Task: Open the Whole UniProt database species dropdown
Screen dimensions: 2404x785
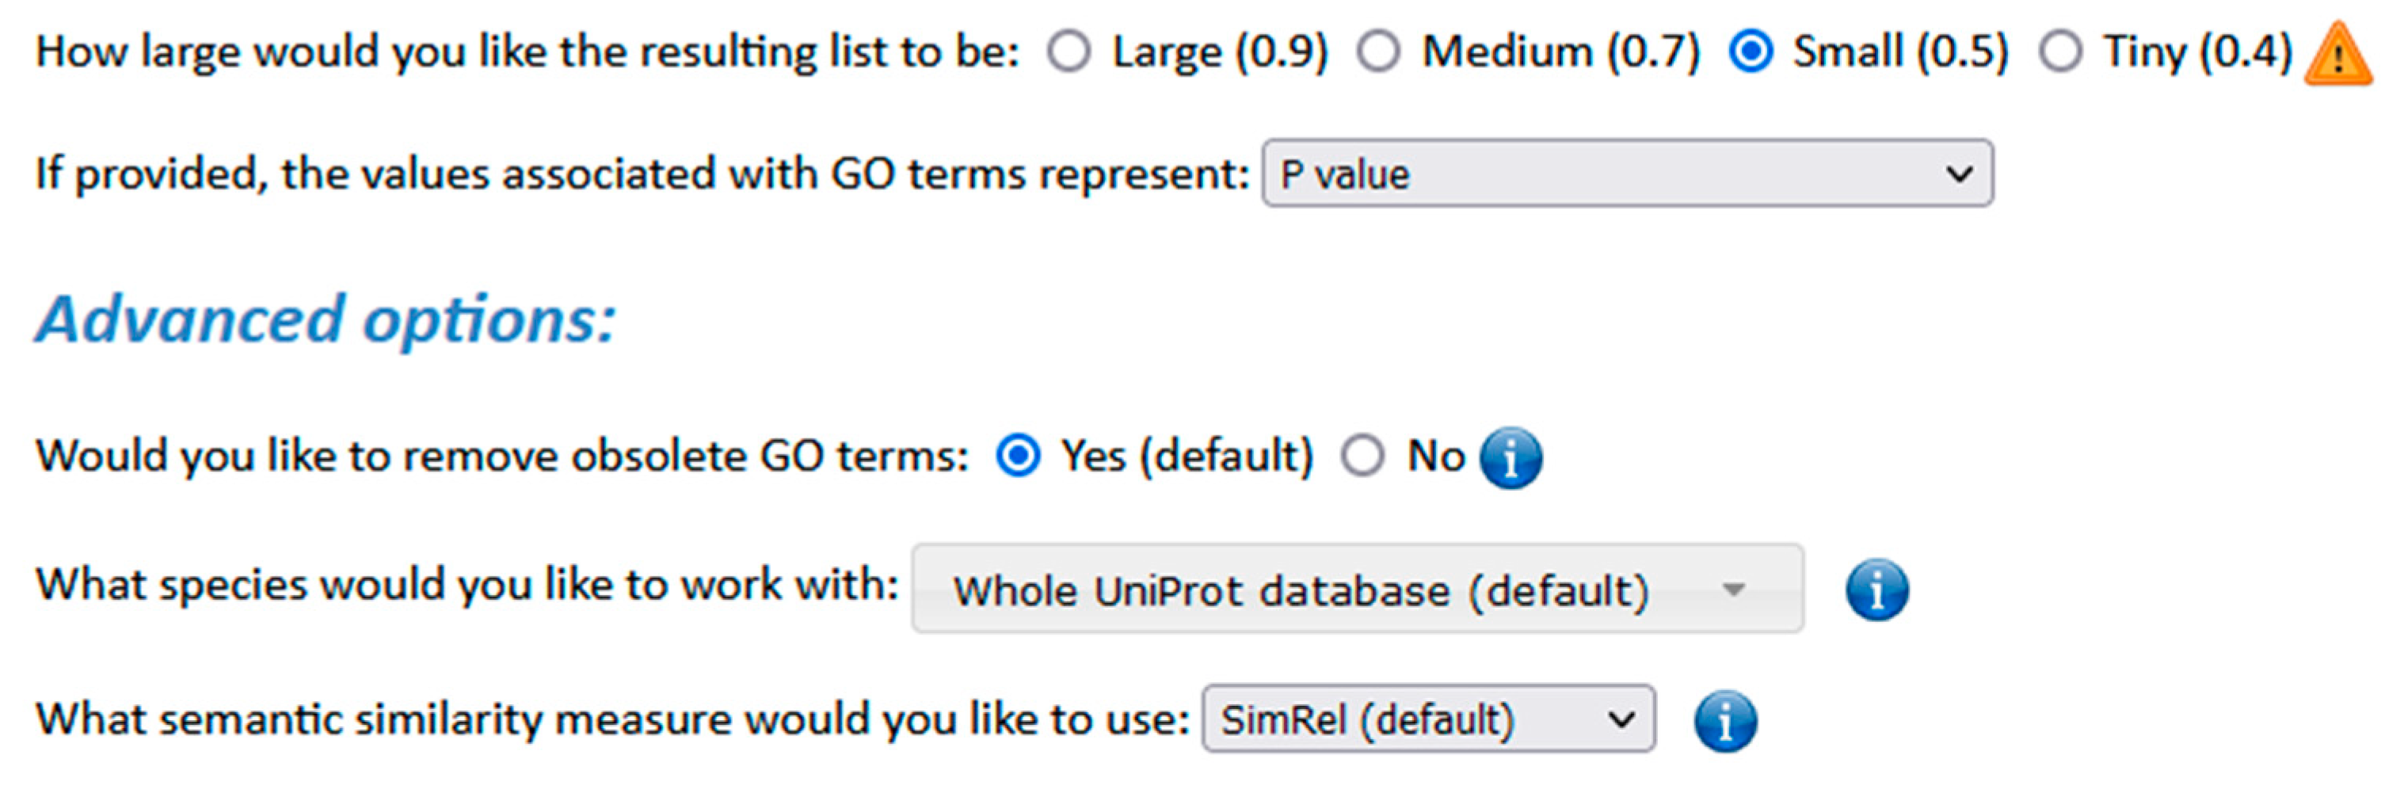Action: pyautogui.click(x=1357, y=590)
